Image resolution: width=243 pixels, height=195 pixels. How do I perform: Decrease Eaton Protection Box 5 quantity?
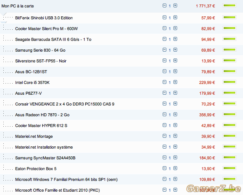pyautogui.click(x=164, y=168)
